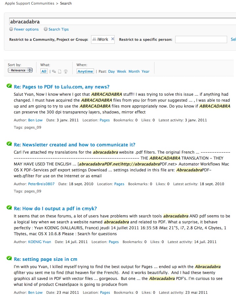Click the Search breadcrumb text
The width and height of the screenshot is (236, 301).
66,3
